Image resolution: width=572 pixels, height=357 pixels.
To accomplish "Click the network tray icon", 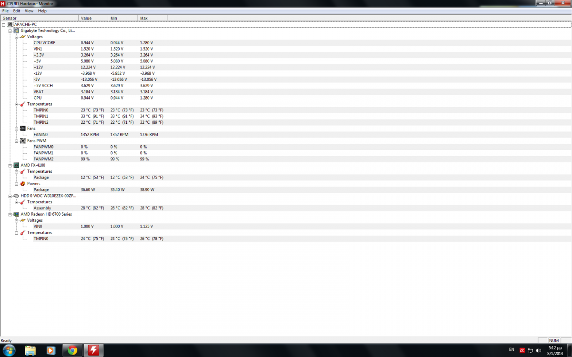I will (x=531, y=350).
